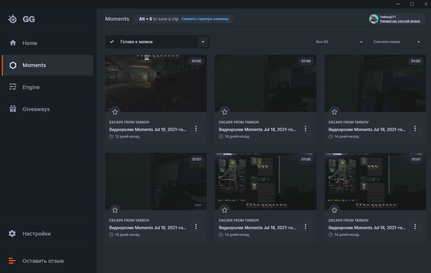431x273 pixels.
Task: Click title Видеоролик Moments Jul 19, 2021
Action: tap(148, 130)
